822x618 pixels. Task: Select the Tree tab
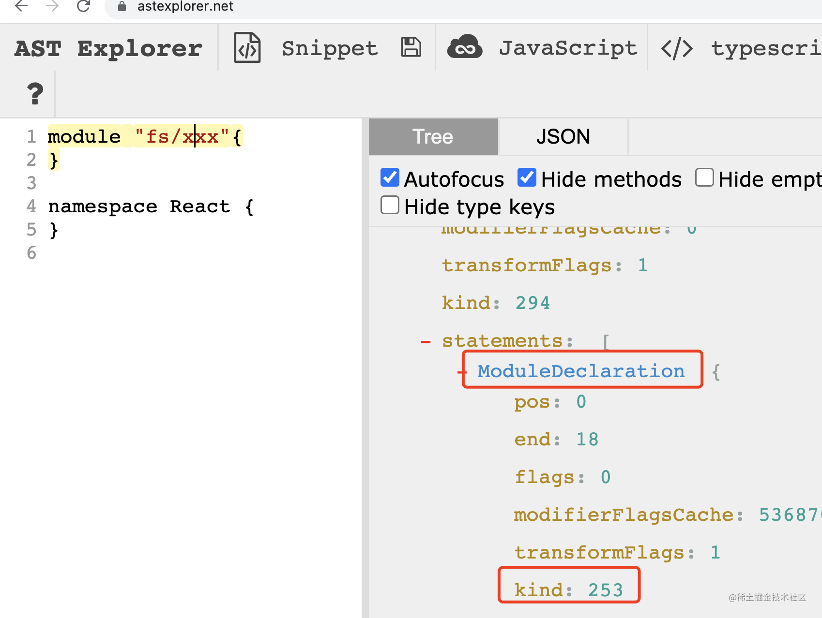tap(433, 137)
